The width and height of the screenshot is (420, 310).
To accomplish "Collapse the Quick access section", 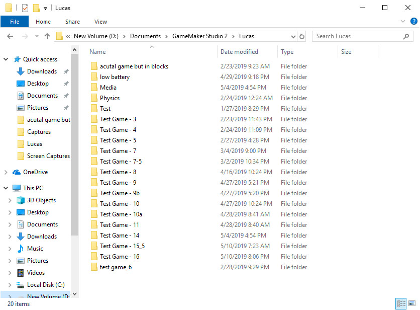I will coord(6,59).
